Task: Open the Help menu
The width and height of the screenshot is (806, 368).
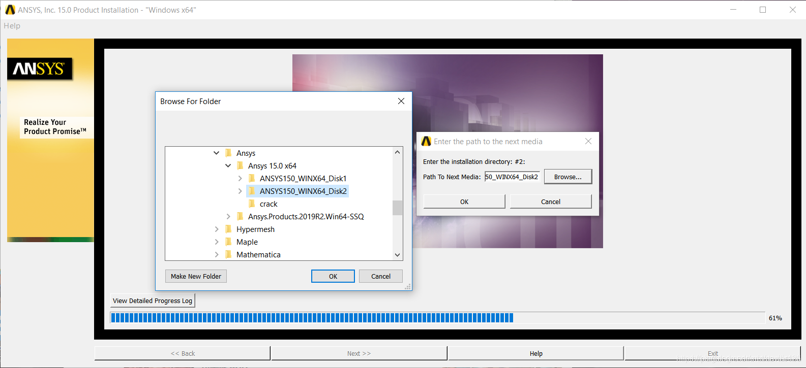Action: [x=12, y=26]
